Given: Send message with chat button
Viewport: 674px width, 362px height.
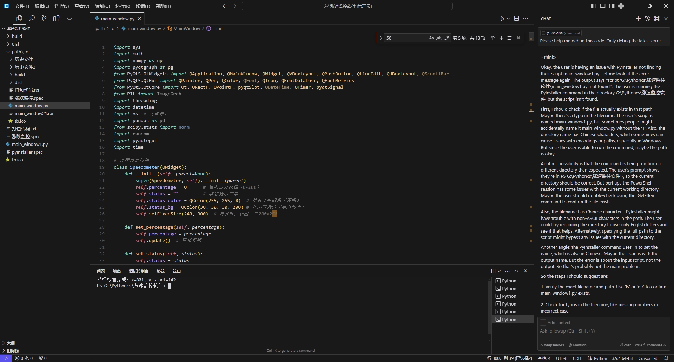Looking at the screenshot, I should pos(625,345).
